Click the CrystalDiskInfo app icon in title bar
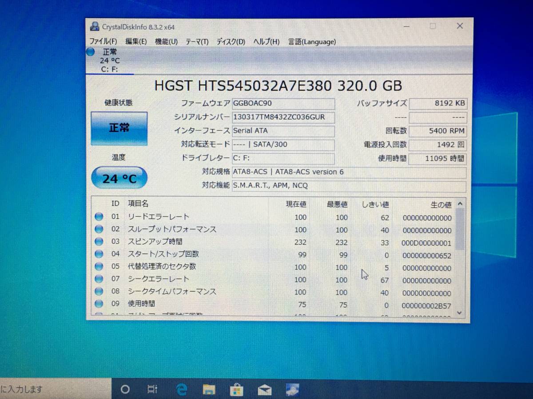533x399 pixels. click(x=94, y=26)
